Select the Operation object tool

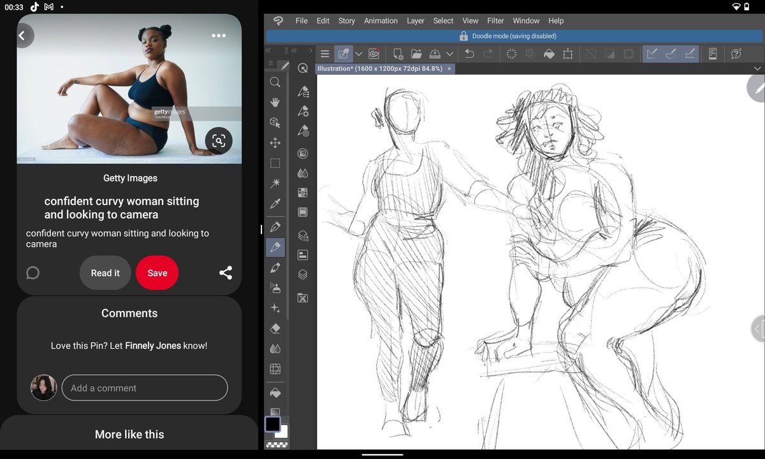click(x=275, y=122)
